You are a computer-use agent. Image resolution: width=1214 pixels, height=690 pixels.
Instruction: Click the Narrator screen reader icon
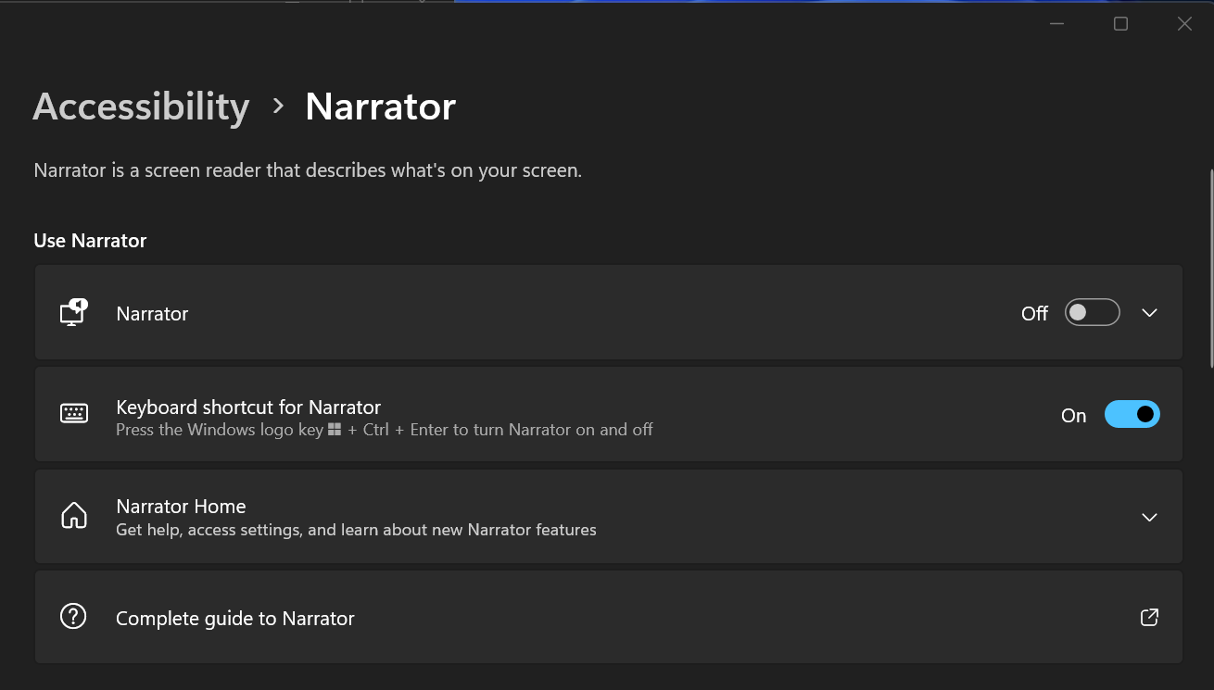click(x=73, y=312)
